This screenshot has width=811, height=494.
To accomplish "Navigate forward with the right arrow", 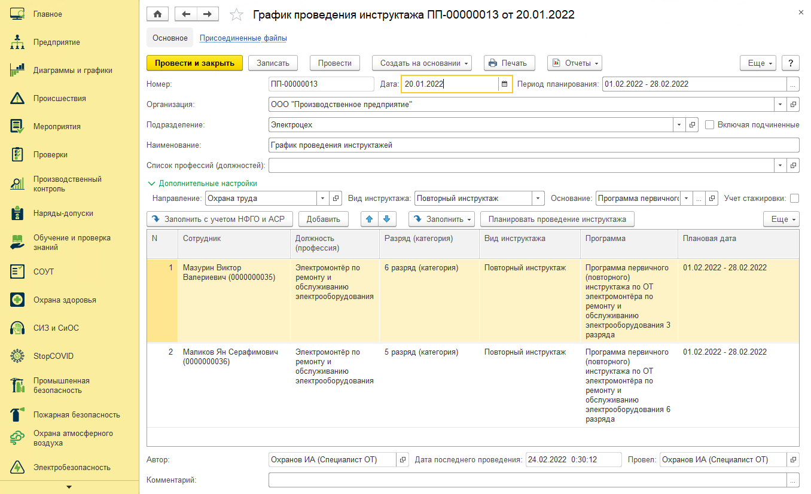I will [x=208, y=14].
